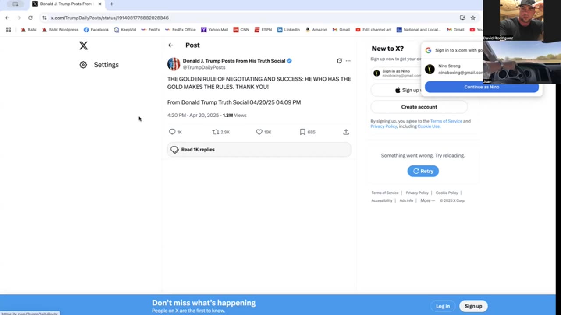Open footer Ads info link
Viewport: 561px width, 315px height.
tap(406, 200)
